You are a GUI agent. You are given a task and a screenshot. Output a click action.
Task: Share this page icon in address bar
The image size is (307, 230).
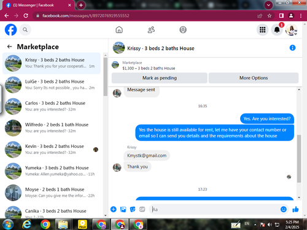(260, 16)
